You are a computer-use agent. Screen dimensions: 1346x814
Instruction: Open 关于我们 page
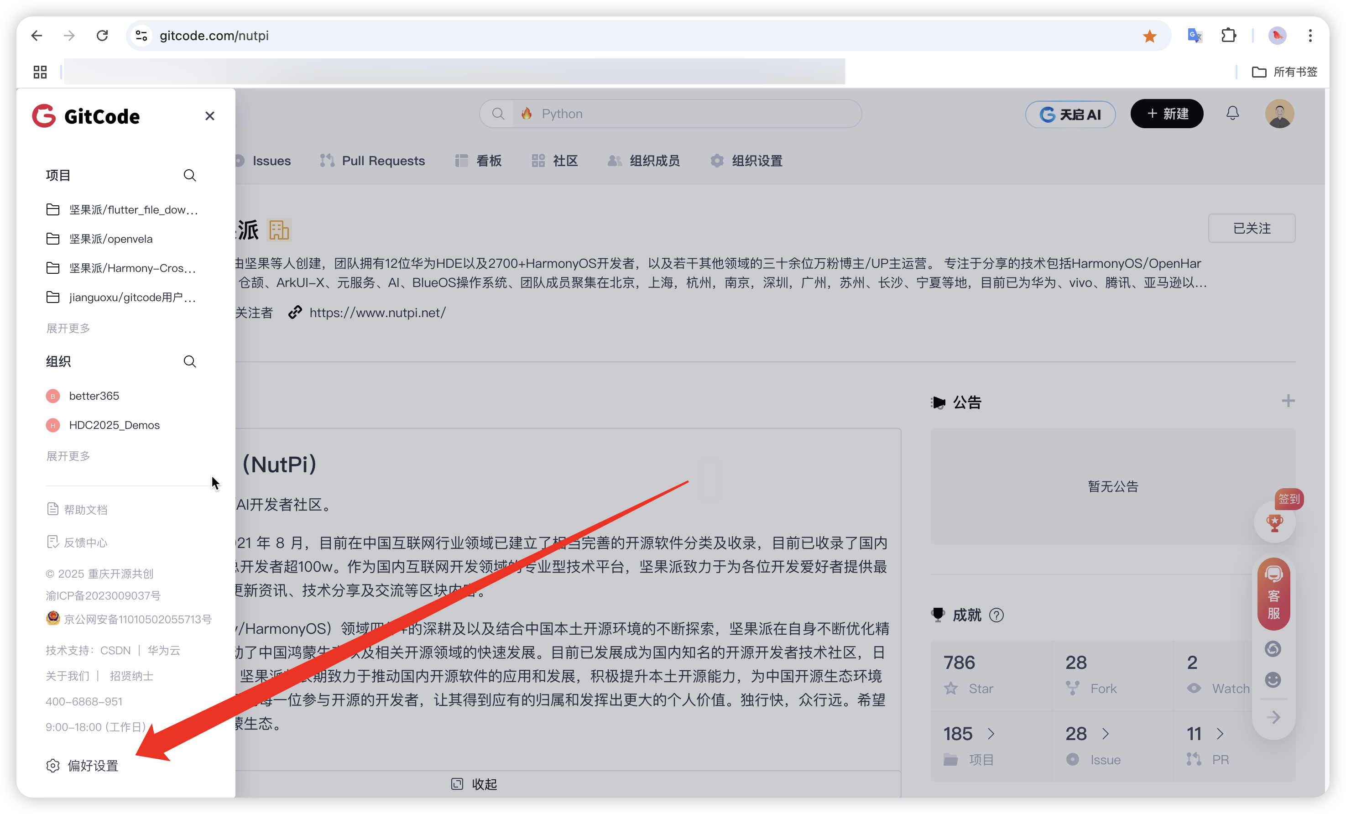[x=68, y=676]
